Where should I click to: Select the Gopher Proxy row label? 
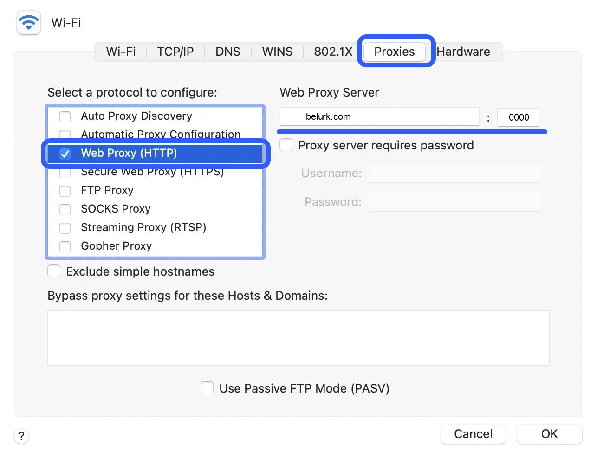click(x=117, y=246)
